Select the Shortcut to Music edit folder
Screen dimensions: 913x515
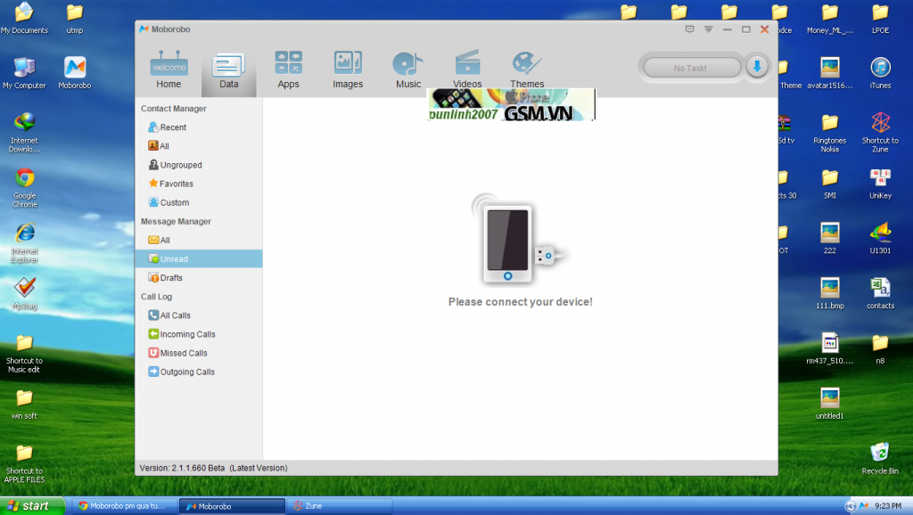tap(24, 353)
